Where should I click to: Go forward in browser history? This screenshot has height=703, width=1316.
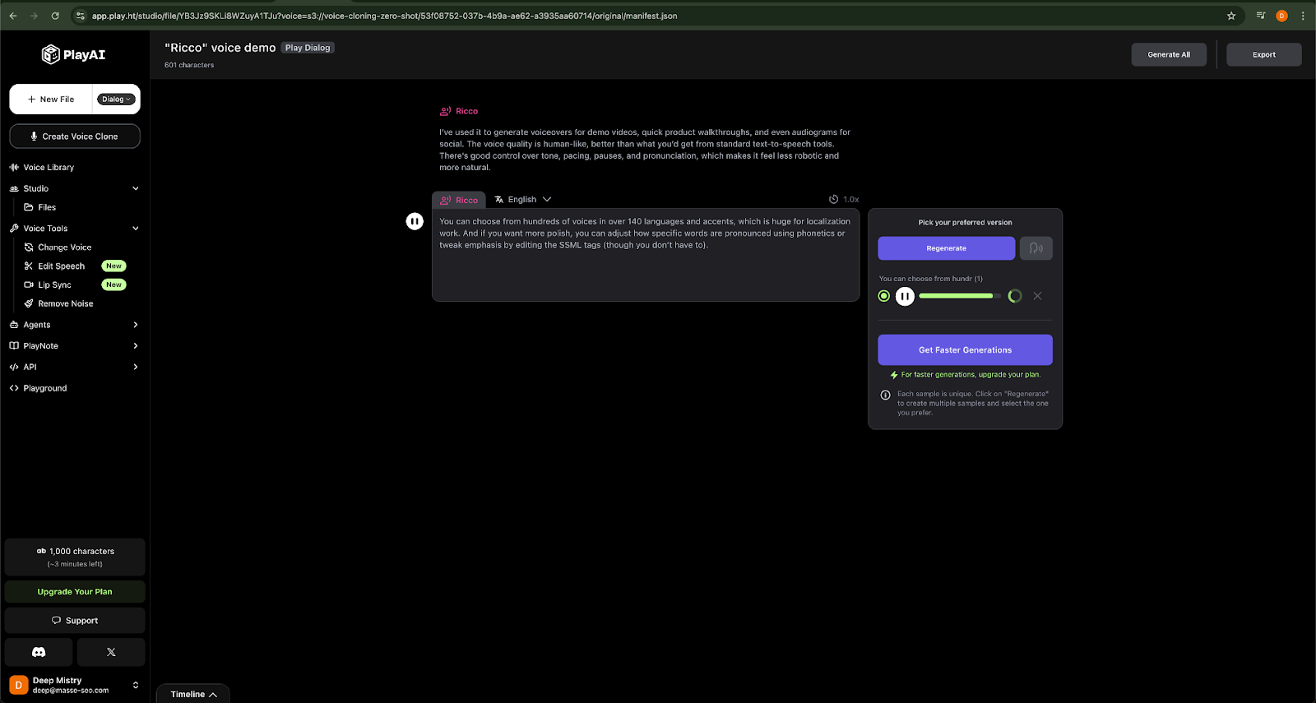click(x=34, y=16)
